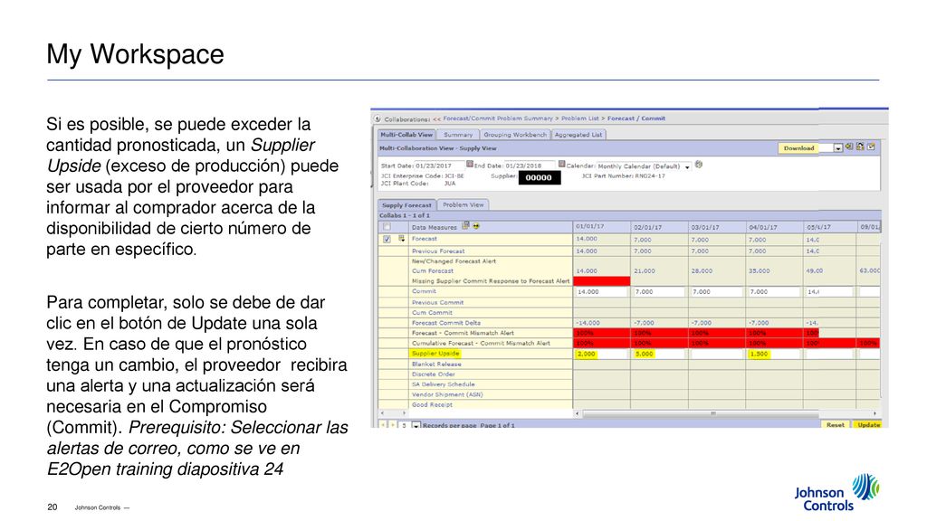
Task: Click the Data Measures settings icon
Action: click(466, 225)
